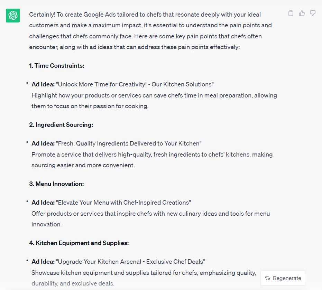
Task: Click the ChatGPT logo avatar
Action: tap(13, 16)
